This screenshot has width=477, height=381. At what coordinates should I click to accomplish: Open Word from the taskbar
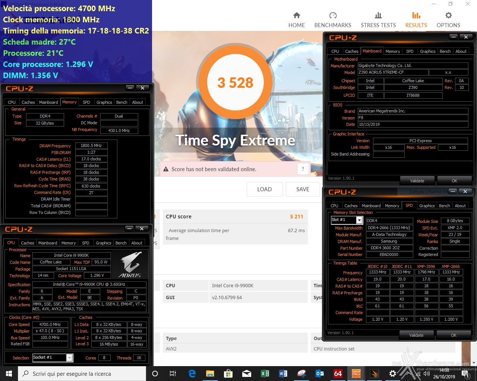pos(283,374)
